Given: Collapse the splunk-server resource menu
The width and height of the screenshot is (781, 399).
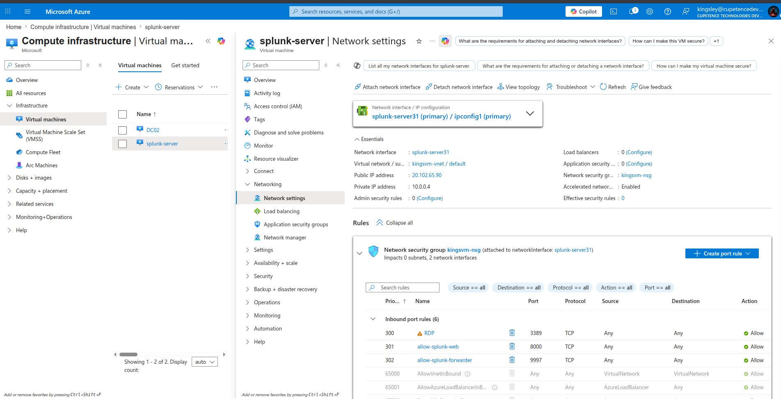Looking at the screenshot, I should [338, 65].
